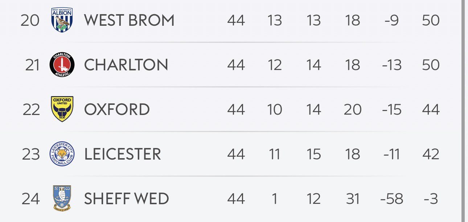Select the CHARLTON team name
Screen dimensions: 468x222
pos(126,65)
